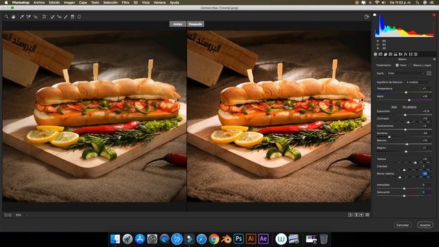
Task: Select the Spot Removal tool
Action: [52, 17]
